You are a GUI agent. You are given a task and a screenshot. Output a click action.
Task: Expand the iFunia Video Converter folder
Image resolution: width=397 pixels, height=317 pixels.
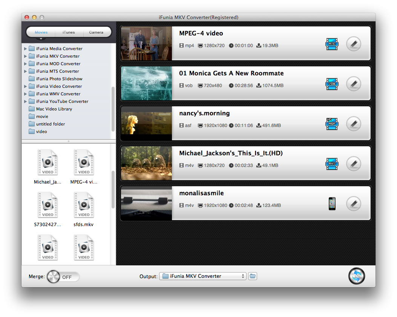point(25,86)
